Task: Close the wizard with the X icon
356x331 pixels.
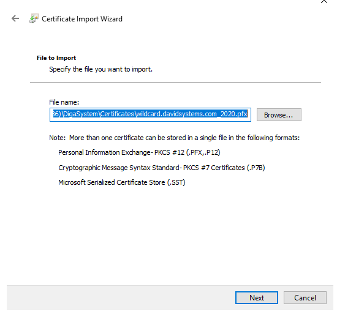Action: 324,1
